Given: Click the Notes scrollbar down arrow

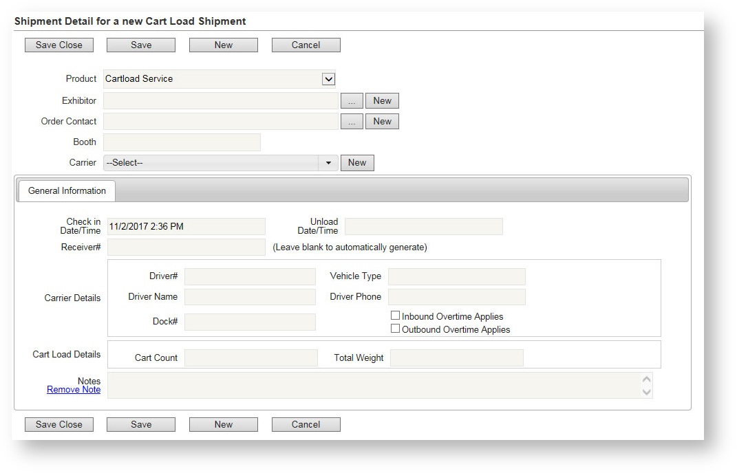Looking at the screenshot, I should [645, 392].
